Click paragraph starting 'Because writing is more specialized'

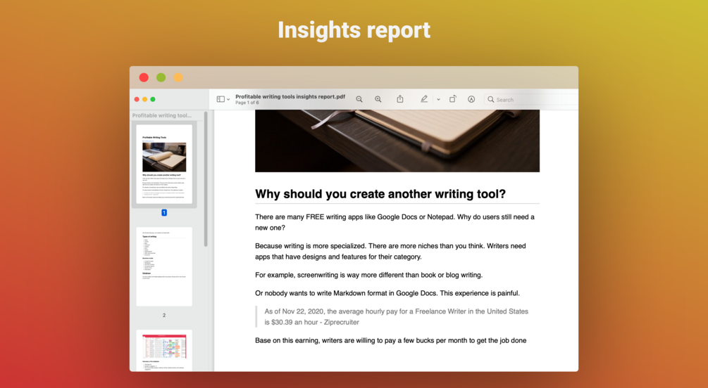point(390,252)
